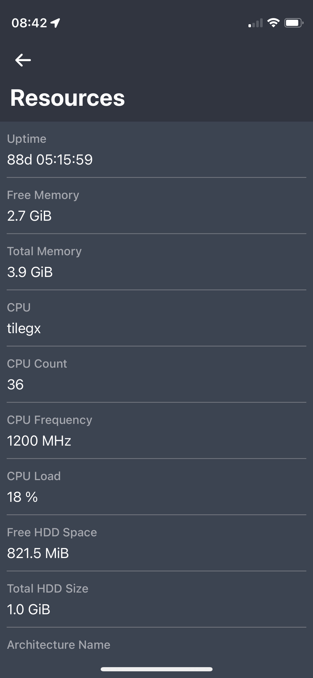The width and height of the screenshot is (313, 678).
Task: Select the Free HDD Space 821.5 MiB value
Action: point(38,553)
